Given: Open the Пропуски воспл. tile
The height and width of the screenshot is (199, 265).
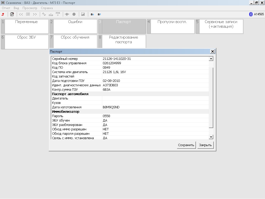Looking at the screenshot, I should pyautogui.click(x=171, y=26).
